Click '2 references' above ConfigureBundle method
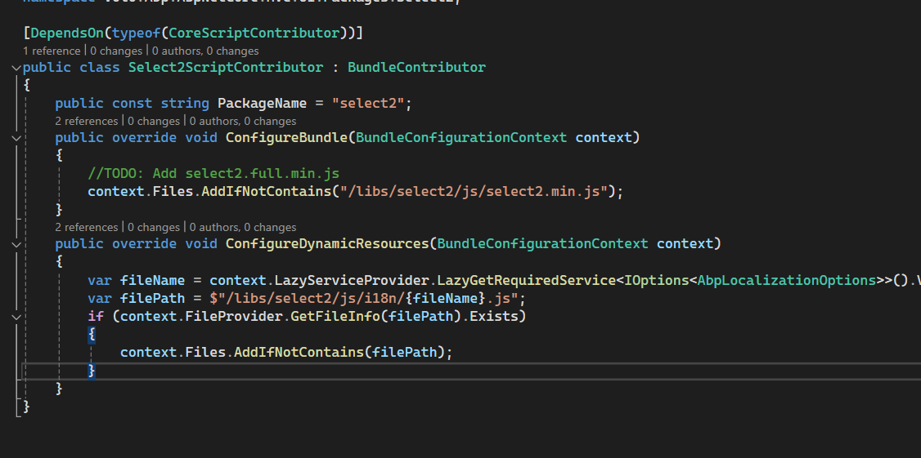Screen dimensions: 921x458 pyautogui.click(x=87, y=121)
